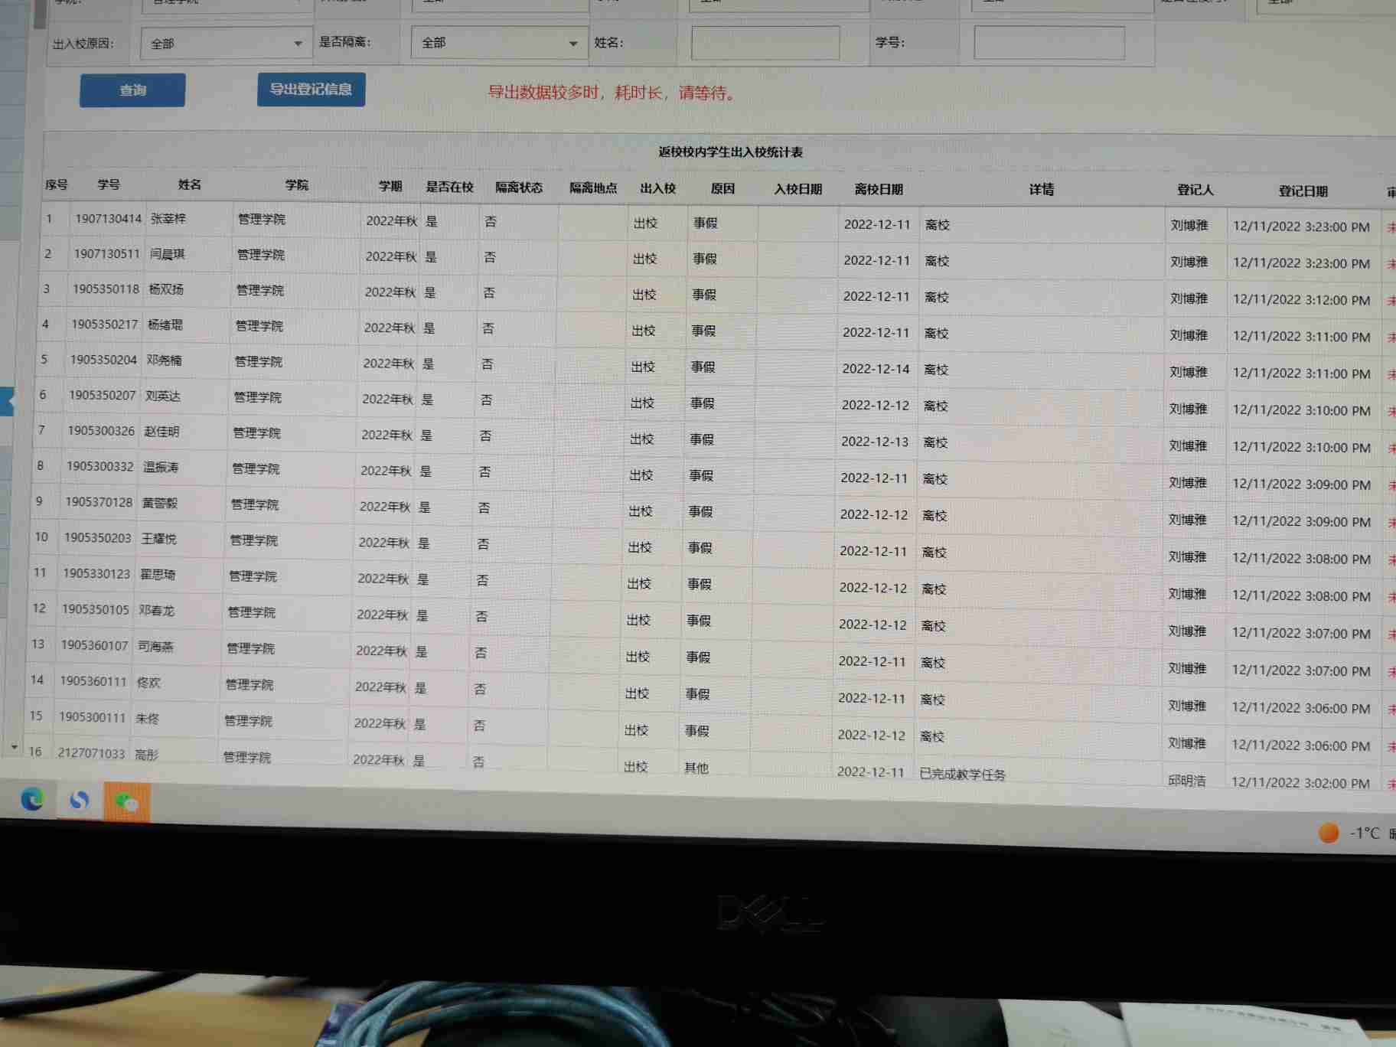This screenshot has height=1047, width=1396.
Task: Open Microsoft Edge from the taskbar
Action: pyautogui.click(x=32, y=800)
